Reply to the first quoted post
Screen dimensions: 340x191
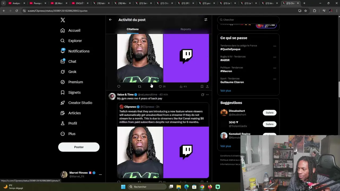(x=119, y=86)
